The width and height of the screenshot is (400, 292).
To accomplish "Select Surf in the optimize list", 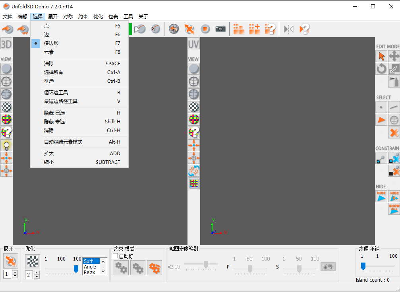I will tap(91, 261).
